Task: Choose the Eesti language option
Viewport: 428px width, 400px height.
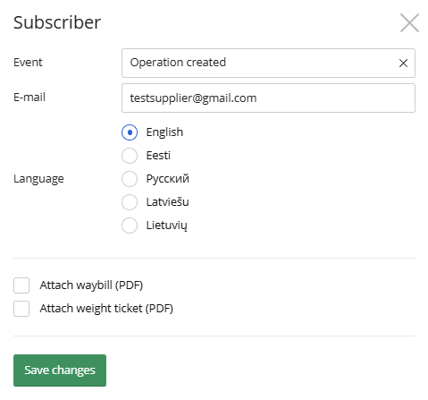Action: (x=130, y=156)
